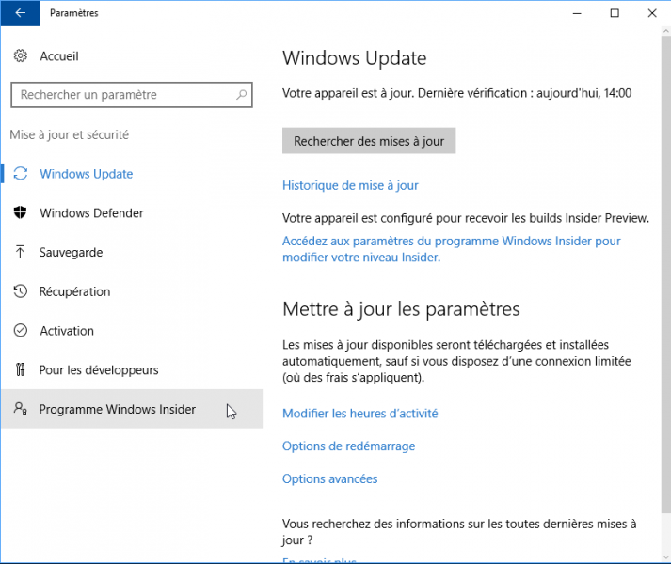Open Options de redémarrage link
Viewport: 671px width, 564px height.
pos(349,446)
